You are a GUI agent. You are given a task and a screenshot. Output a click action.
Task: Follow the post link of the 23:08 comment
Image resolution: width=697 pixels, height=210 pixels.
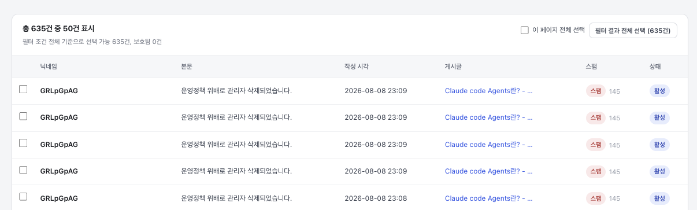pos(488,198)
